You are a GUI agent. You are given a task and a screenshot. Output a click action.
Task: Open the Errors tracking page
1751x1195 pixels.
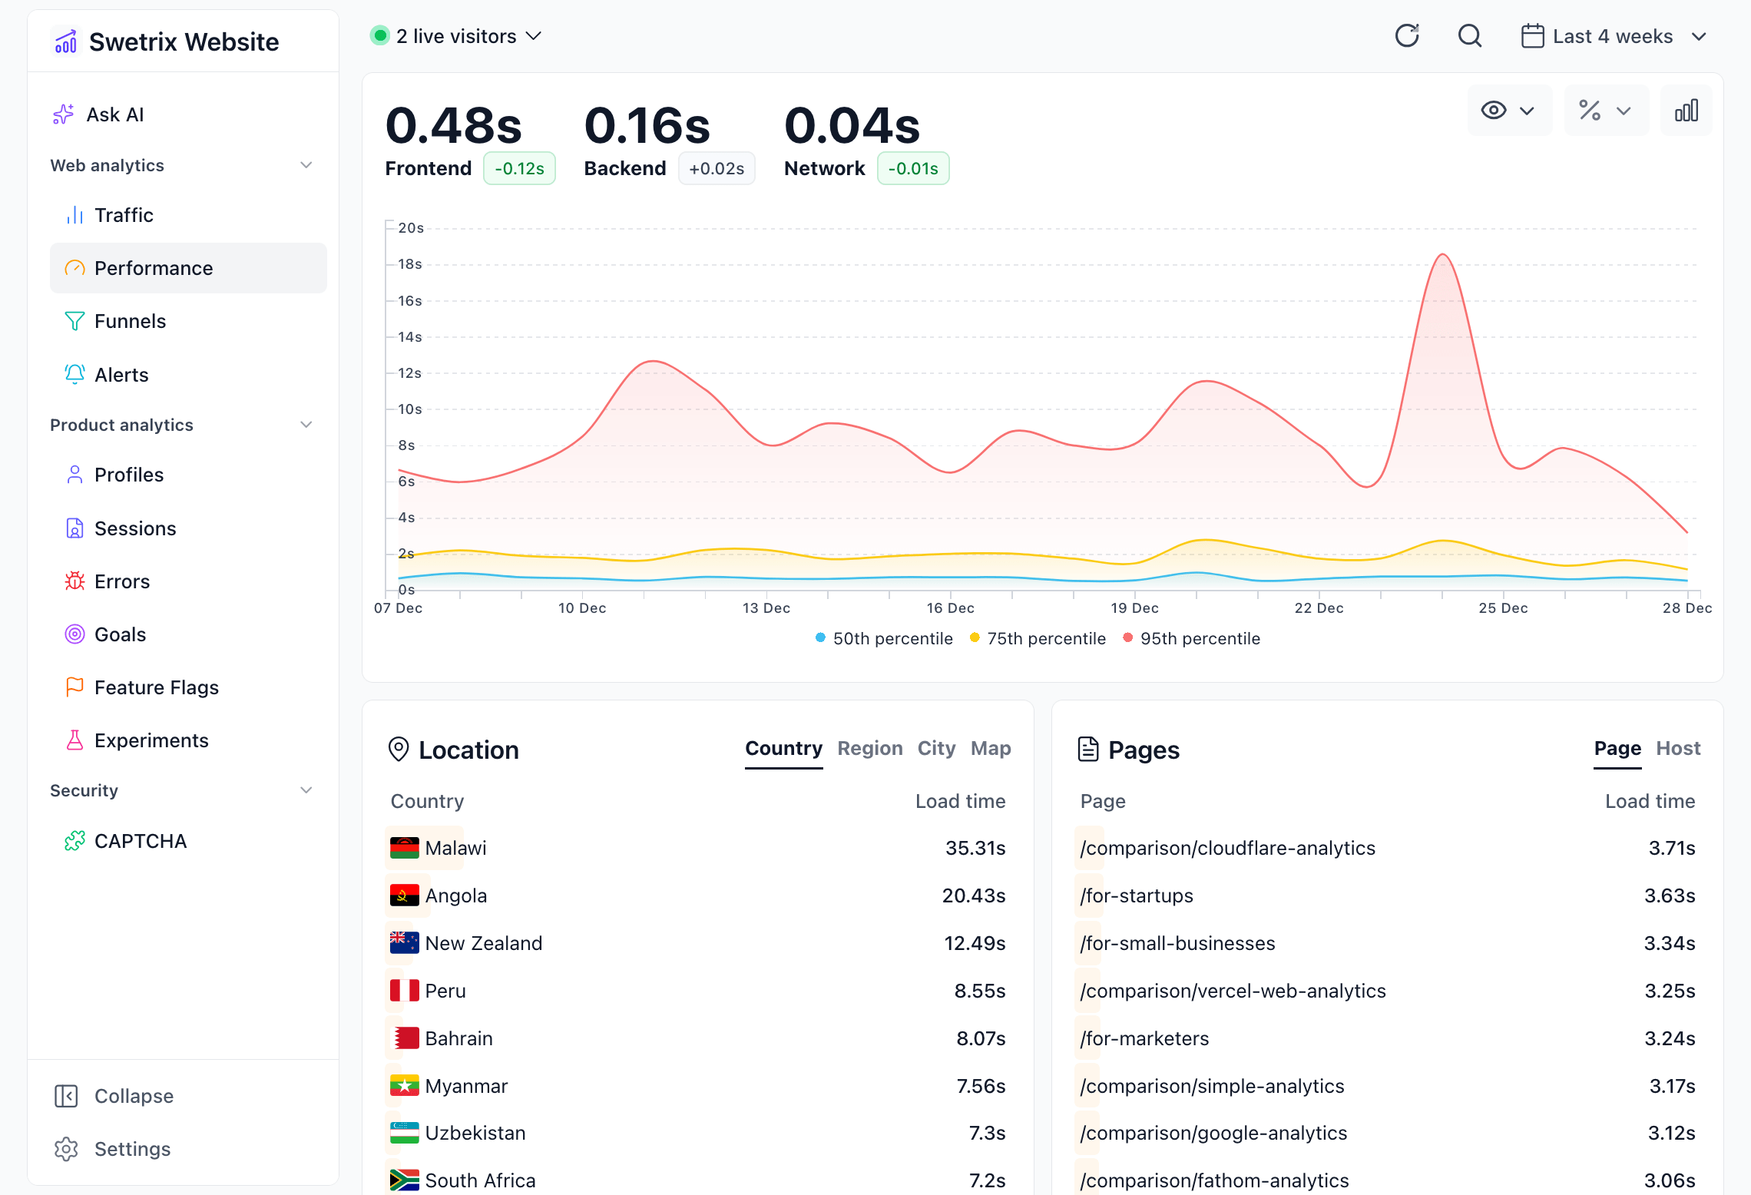(x=122, y=581)
